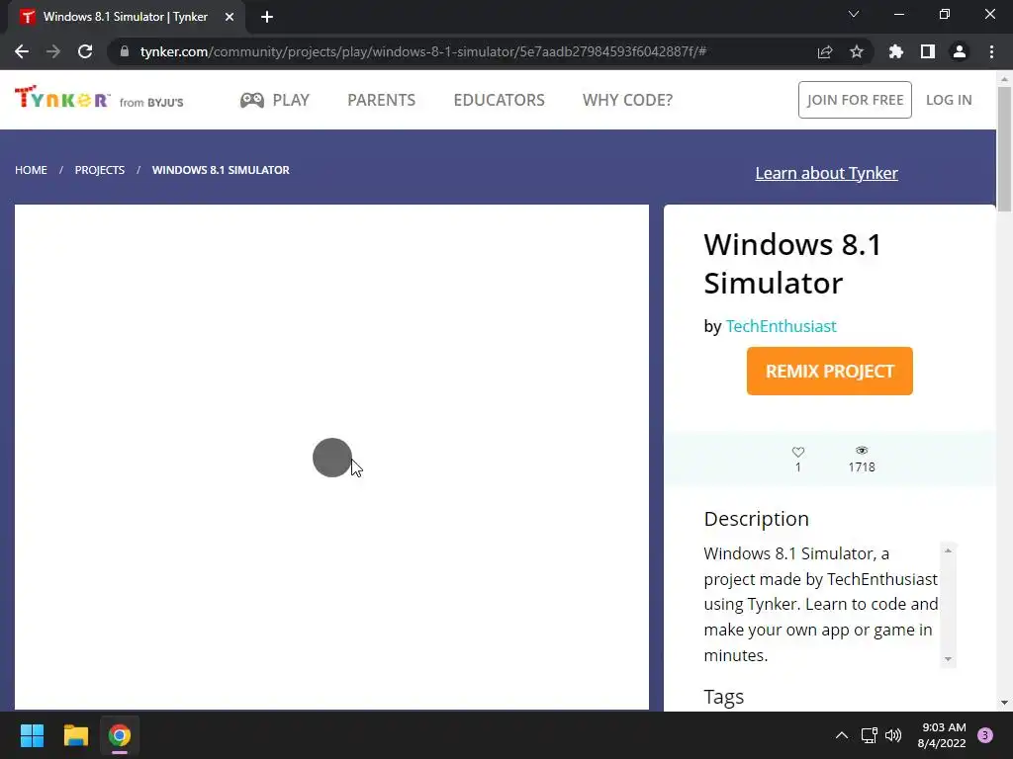Open the notification badge showing 3
This screenshot has width=1013, height=759.
pos(985,735)
